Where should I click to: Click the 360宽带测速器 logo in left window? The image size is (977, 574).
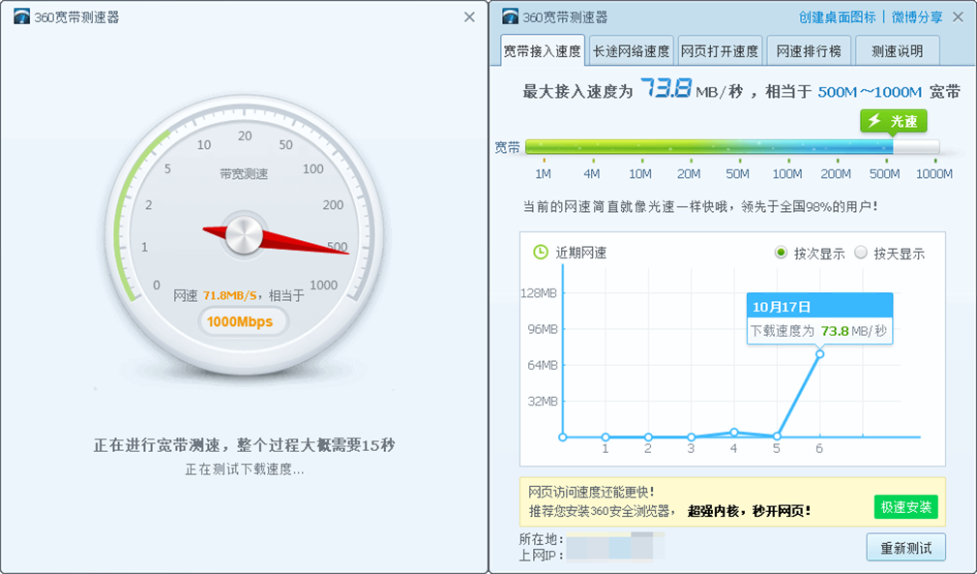pos(22,16)
